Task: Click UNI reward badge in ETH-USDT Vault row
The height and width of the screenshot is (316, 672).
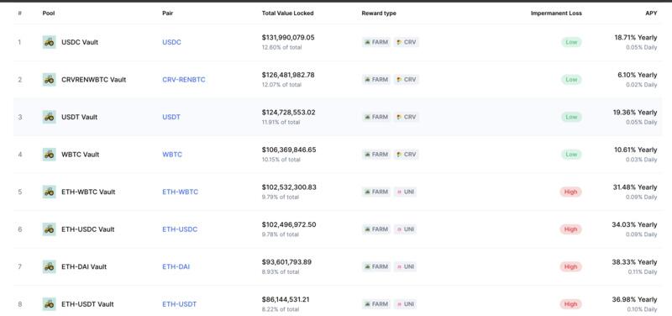Action: pos(406,304)
